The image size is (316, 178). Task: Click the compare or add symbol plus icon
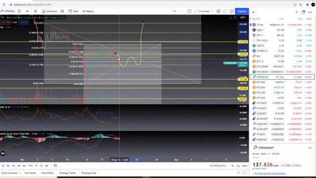(19, 11)
